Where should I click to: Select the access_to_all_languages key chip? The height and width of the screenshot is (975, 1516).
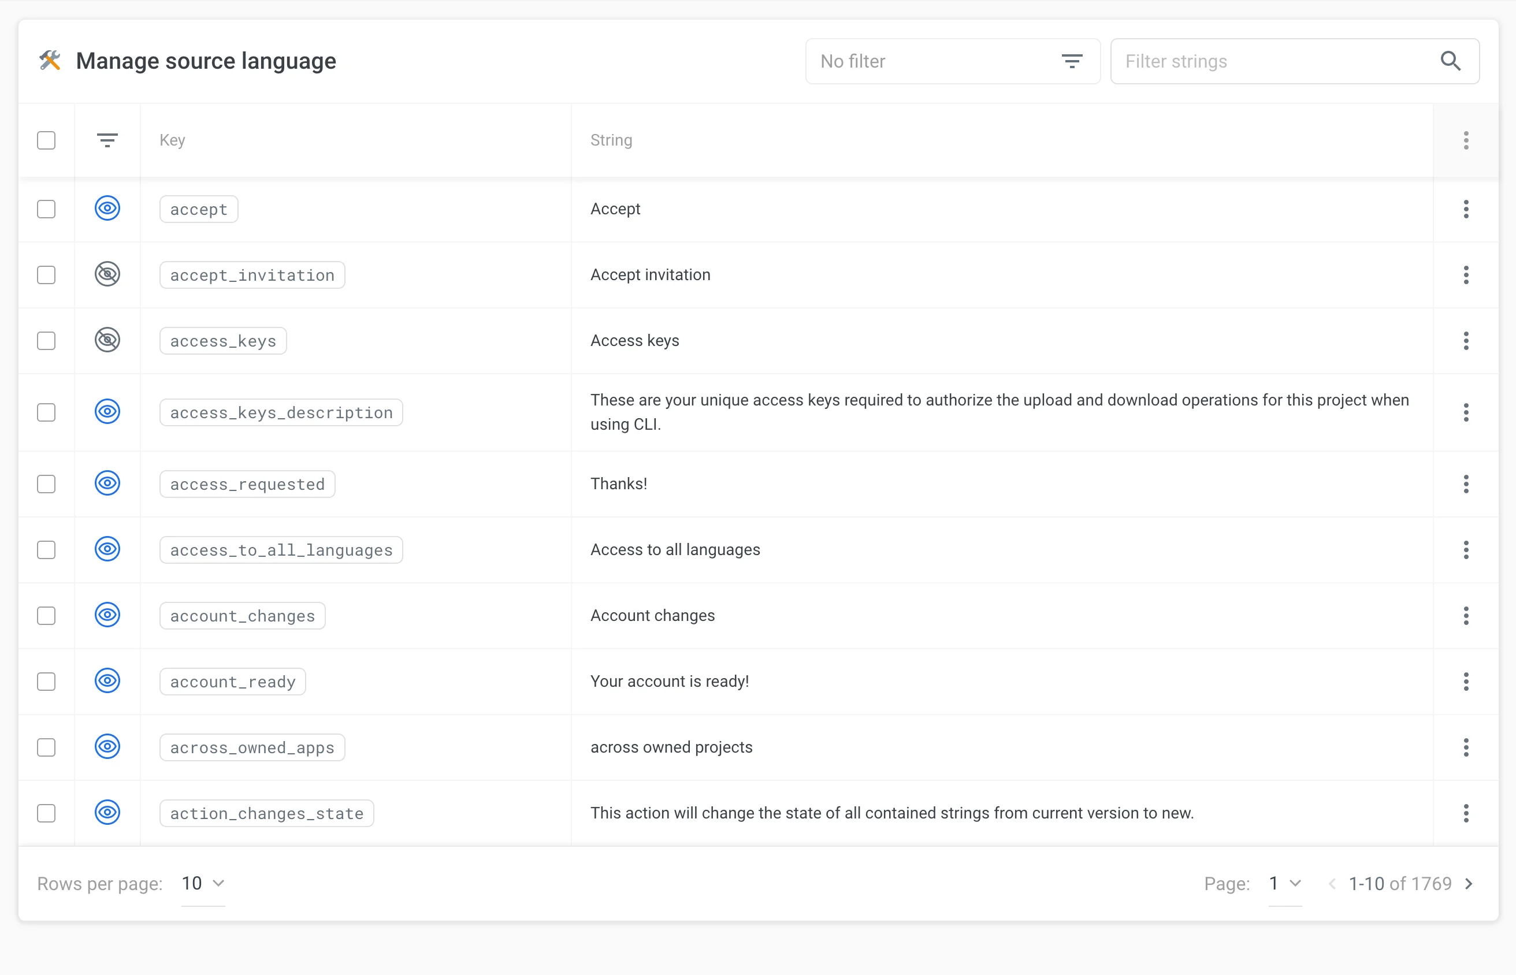pyautogui.click(x=281, y=549)
